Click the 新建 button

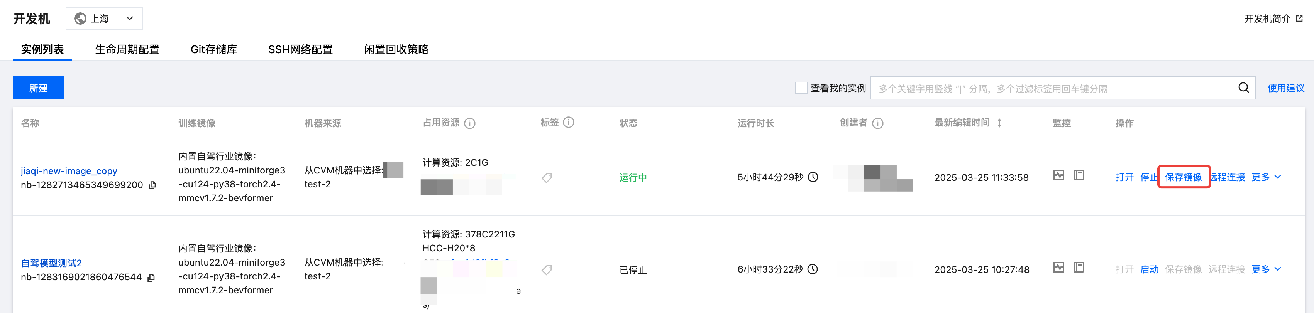pyautogui.click(x=38, y=88)
